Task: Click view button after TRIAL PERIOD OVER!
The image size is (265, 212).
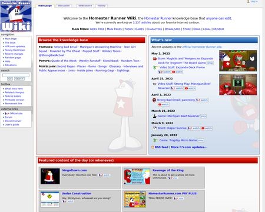Action: coord(178,198)
